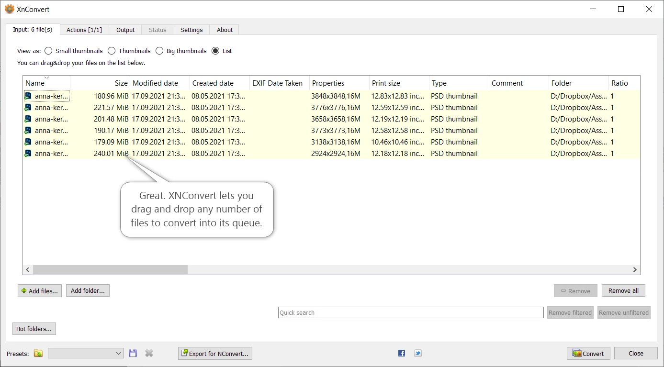Screen dimensions: 664x367
Task: Open the presets folder icon
Action: coord(38,354)
